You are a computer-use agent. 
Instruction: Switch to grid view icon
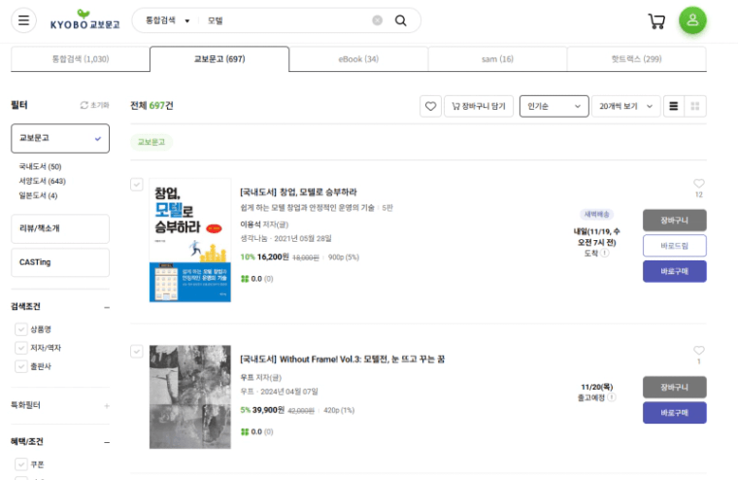click(694, 106)
